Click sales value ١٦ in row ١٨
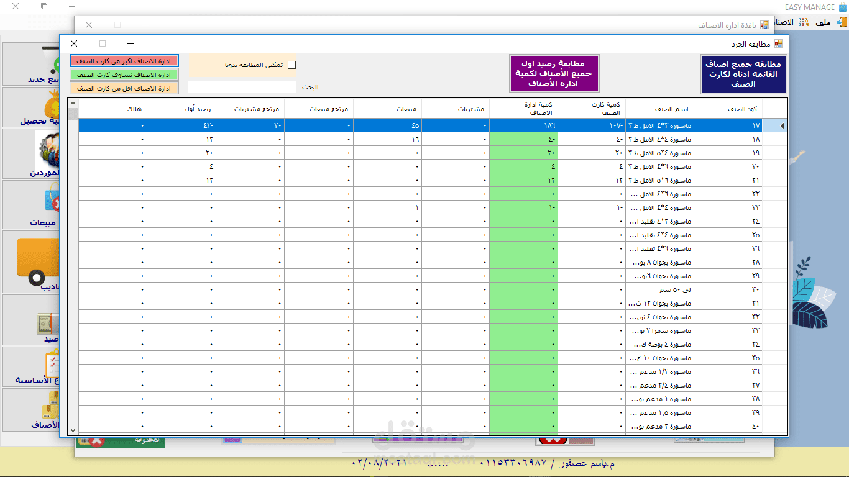849x477 pixels. click(387, 139)
